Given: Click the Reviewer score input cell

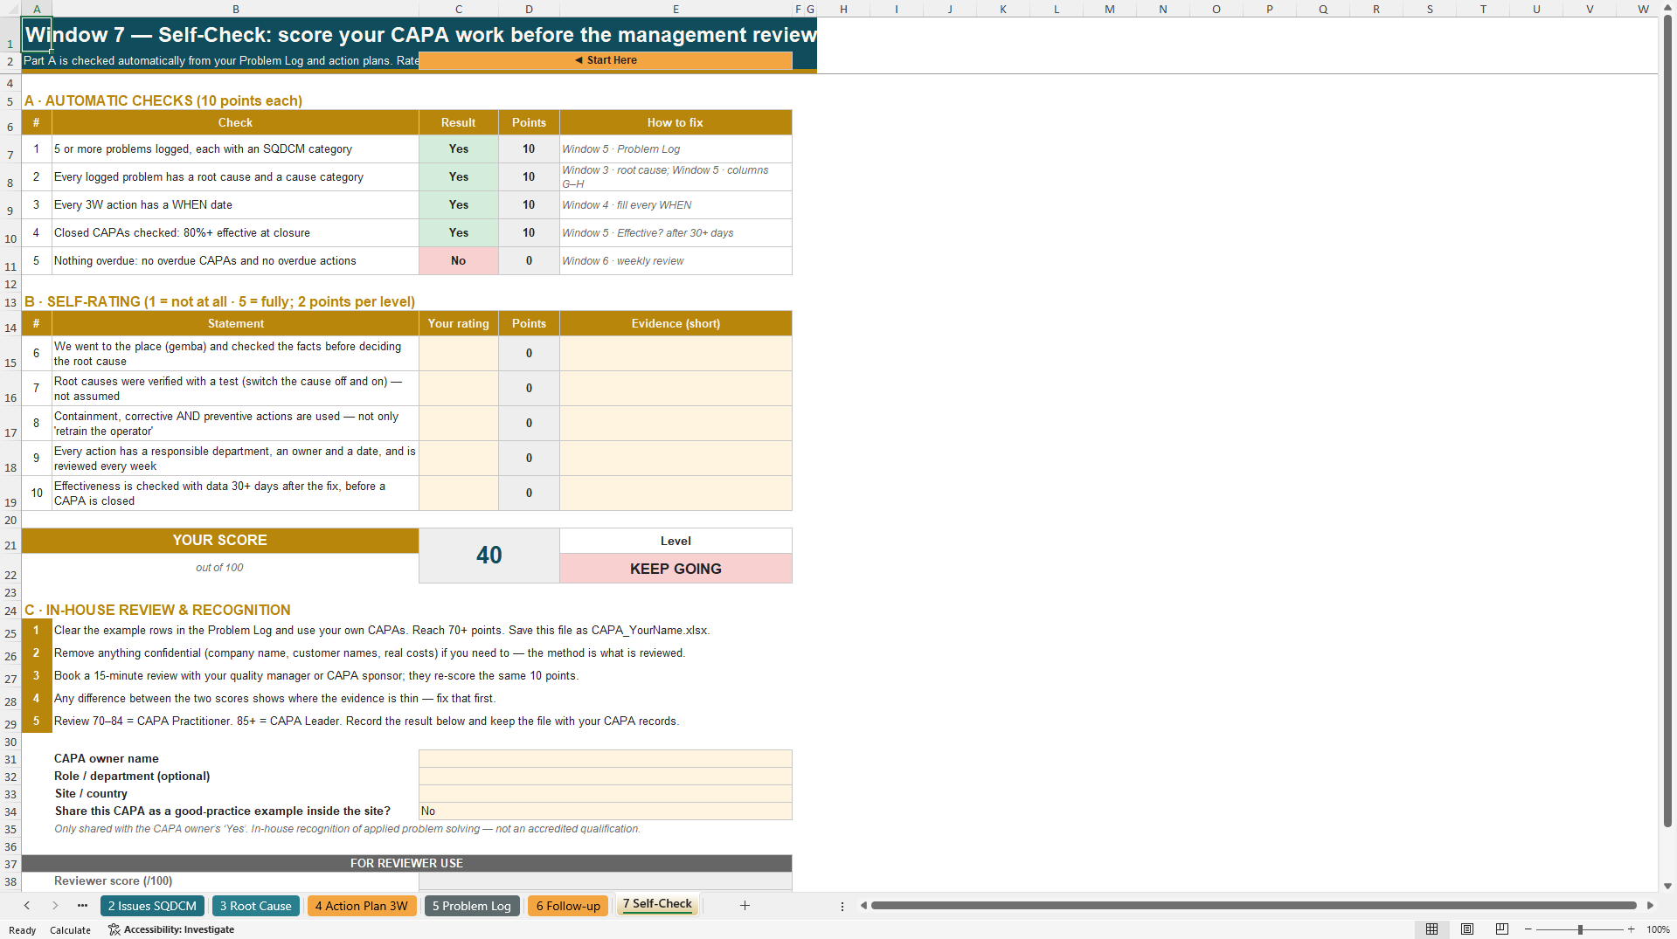Looking at the screenshot, I should [x=606, y=881].
